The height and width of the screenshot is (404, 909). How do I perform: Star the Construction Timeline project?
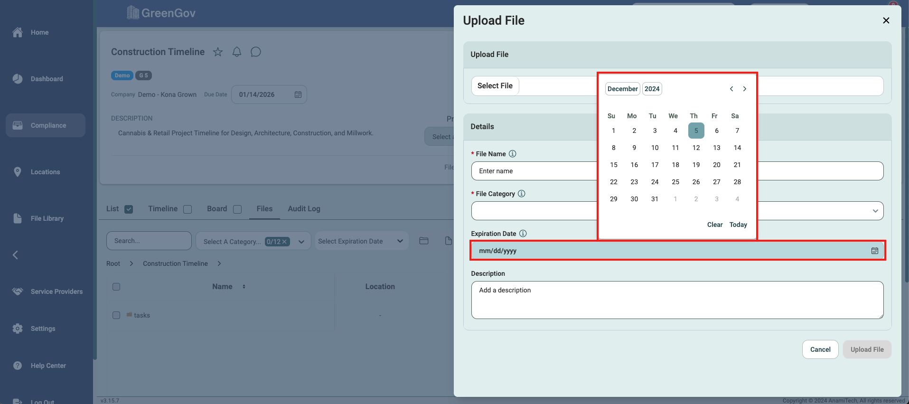[218, 52]
